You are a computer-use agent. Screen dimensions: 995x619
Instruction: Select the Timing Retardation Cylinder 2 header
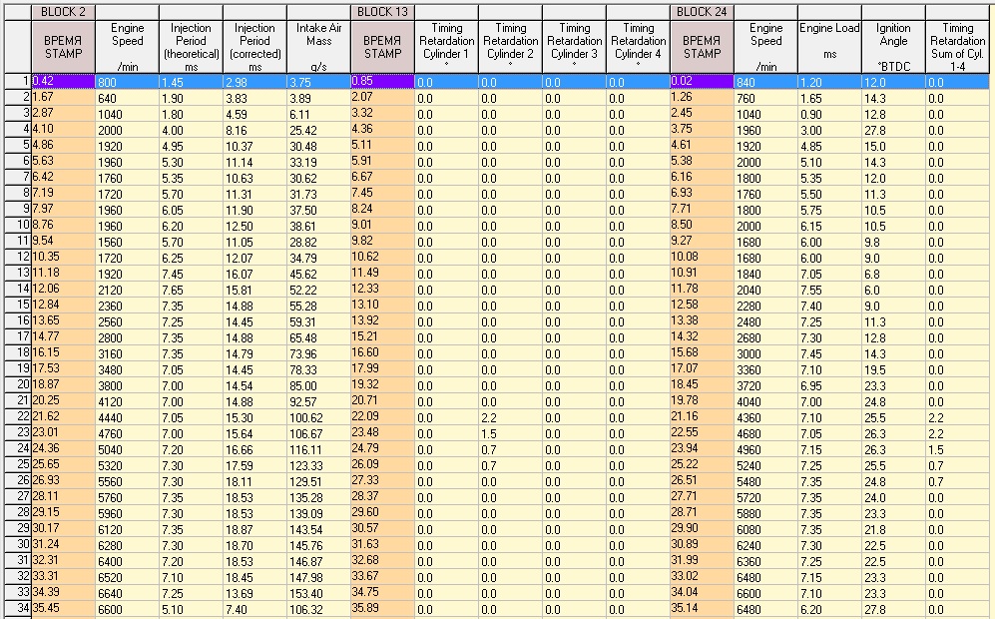click(x=510, y=47)
